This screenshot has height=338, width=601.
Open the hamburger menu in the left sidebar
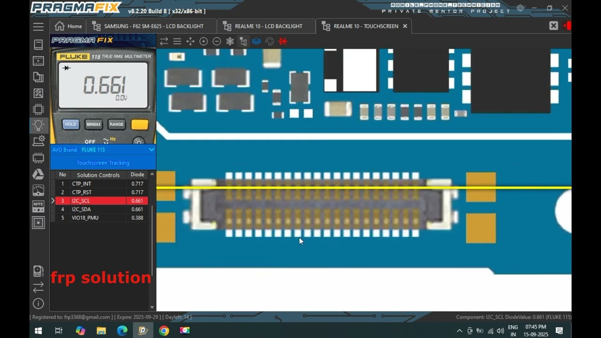(x=39, y=27)
